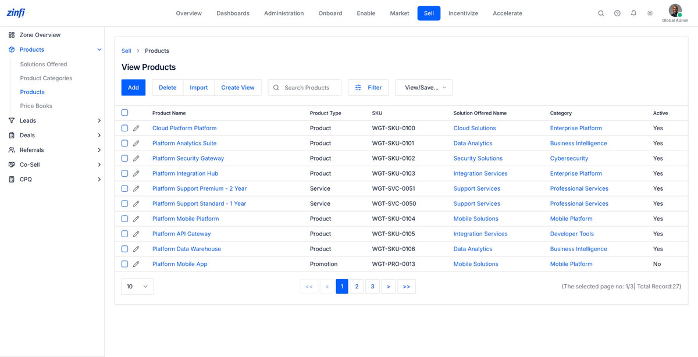
Task: Collapse the Products sidebar section chevron
Action: tap(99, 49)
